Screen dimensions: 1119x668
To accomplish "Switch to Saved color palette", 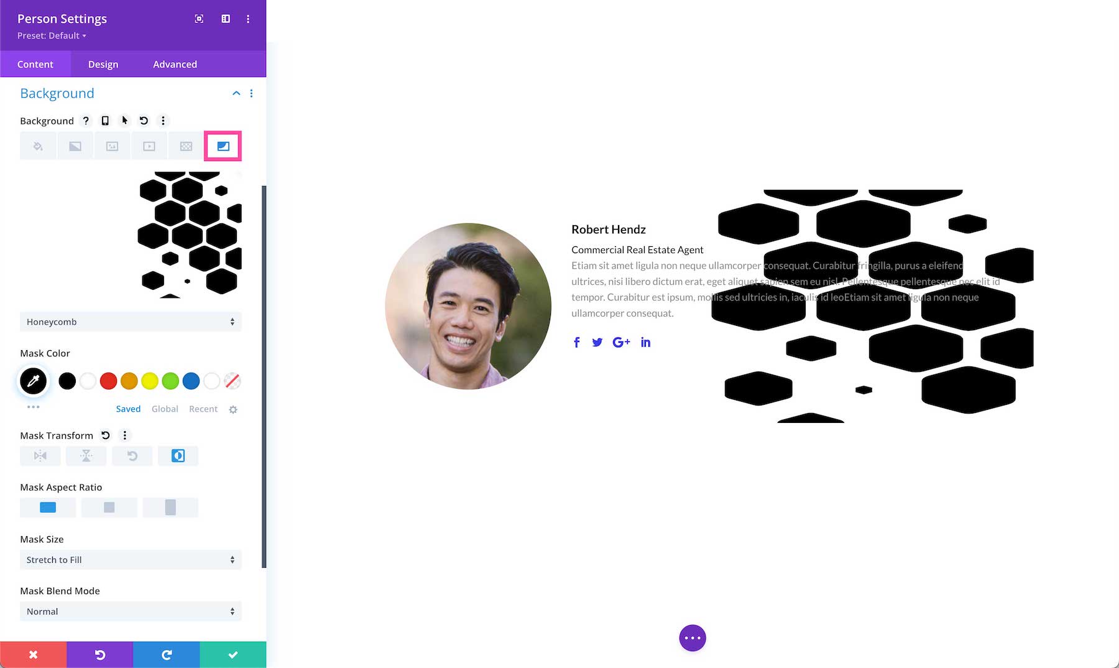I will pyautogui.click(x=128, y=409).
